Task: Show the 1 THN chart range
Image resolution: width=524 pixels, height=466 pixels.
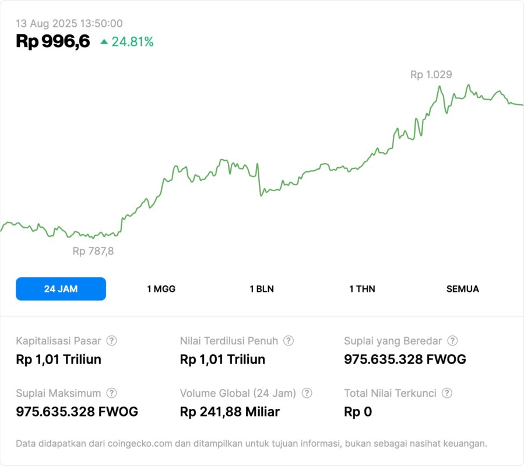Action: (362, 289)
